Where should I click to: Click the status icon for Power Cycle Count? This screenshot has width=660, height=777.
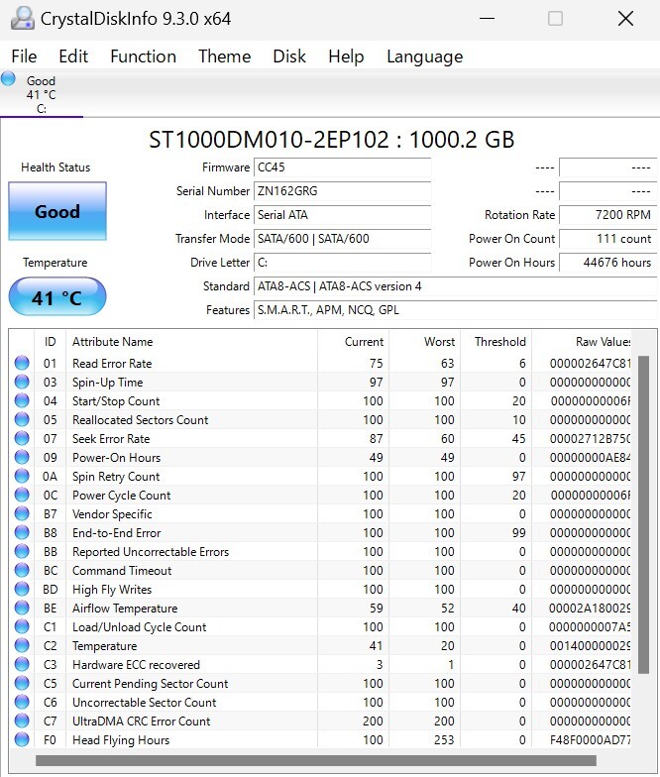point(22,495)
